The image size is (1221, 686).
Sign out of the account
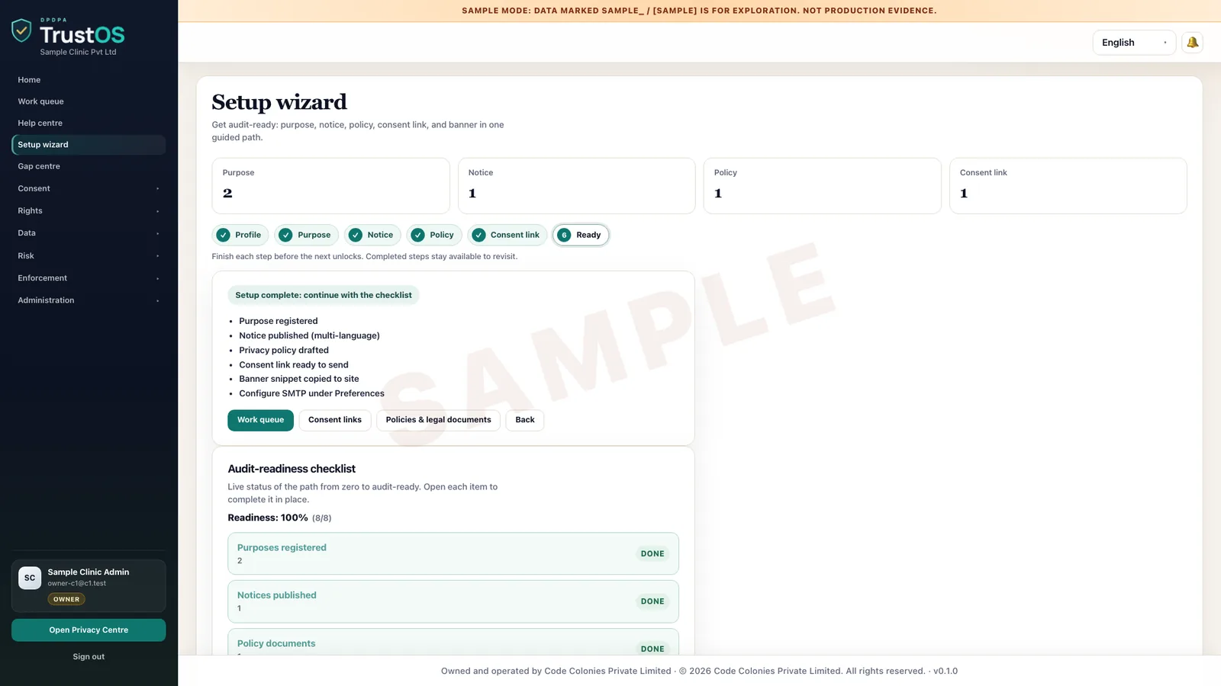coord(89,657)
